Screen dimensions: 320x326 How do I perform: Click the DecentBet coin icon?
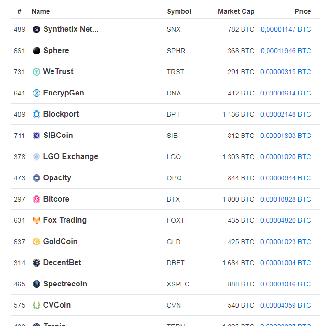click(37, 263)
